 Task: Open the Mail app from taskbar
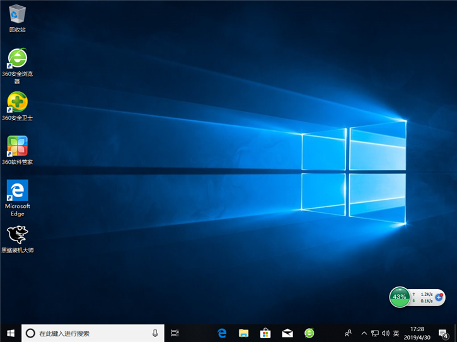(x=287, y=333)
